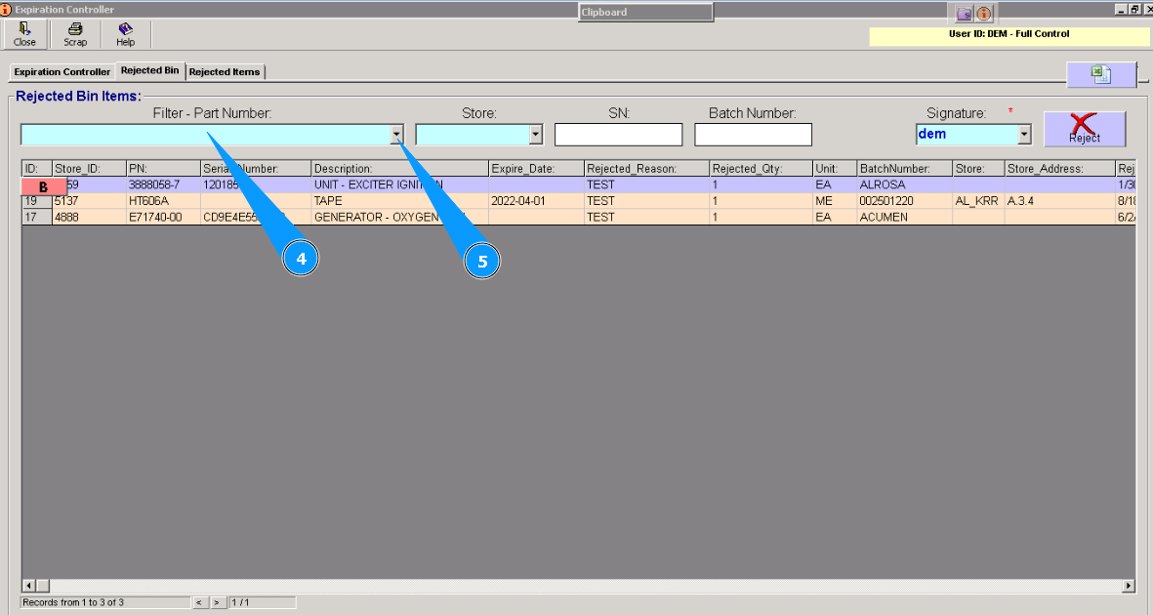Click the PN column header
Viewport: 1153px width, 615px height.
pyautogui.click(x=163, y=169)
